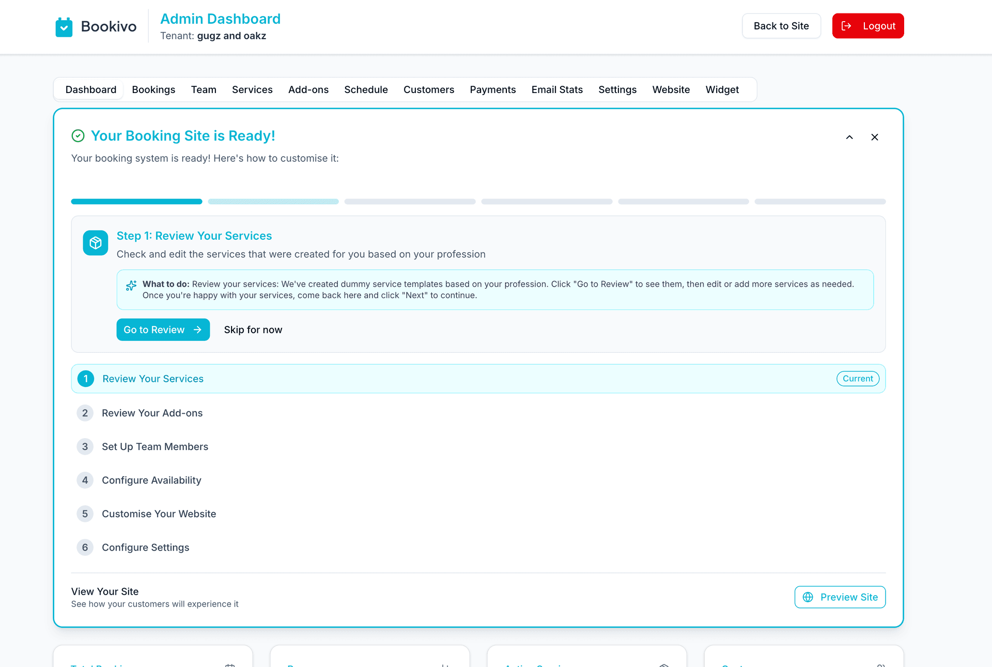This screenshot has width=992, height=667.
Task: Click the Back to Site button
Action: point(781,25)
